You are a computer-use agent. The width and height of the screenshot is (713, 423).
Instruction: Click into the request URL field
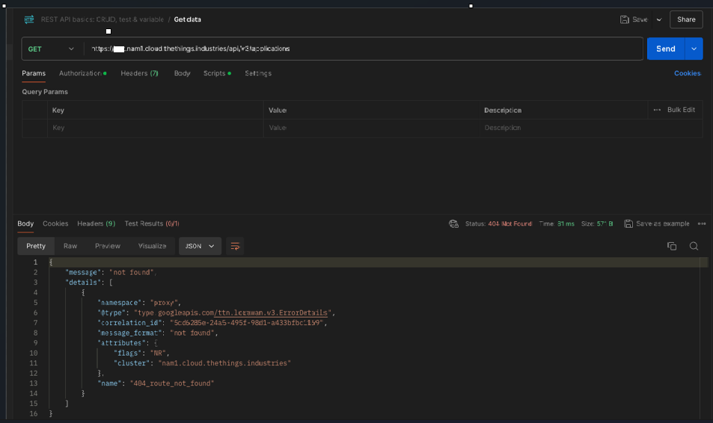point(363,49)
